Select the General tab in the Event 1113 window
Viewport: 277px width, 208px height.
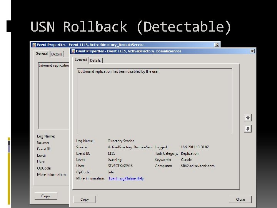point(42,54)
